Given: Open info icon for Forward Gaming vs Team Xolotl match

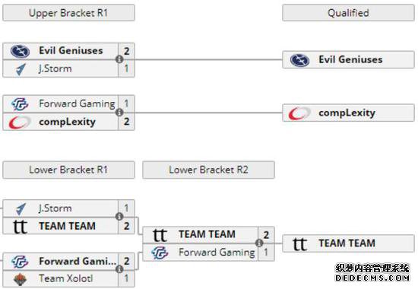Looking at the screenshot, I should click(x=119, y=269).
